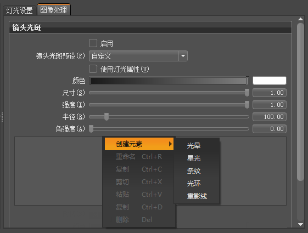Screen dimensions: 308x233
Task: Click the 重命名 Ctrl+R menu entry
Action: coord(139,157)
